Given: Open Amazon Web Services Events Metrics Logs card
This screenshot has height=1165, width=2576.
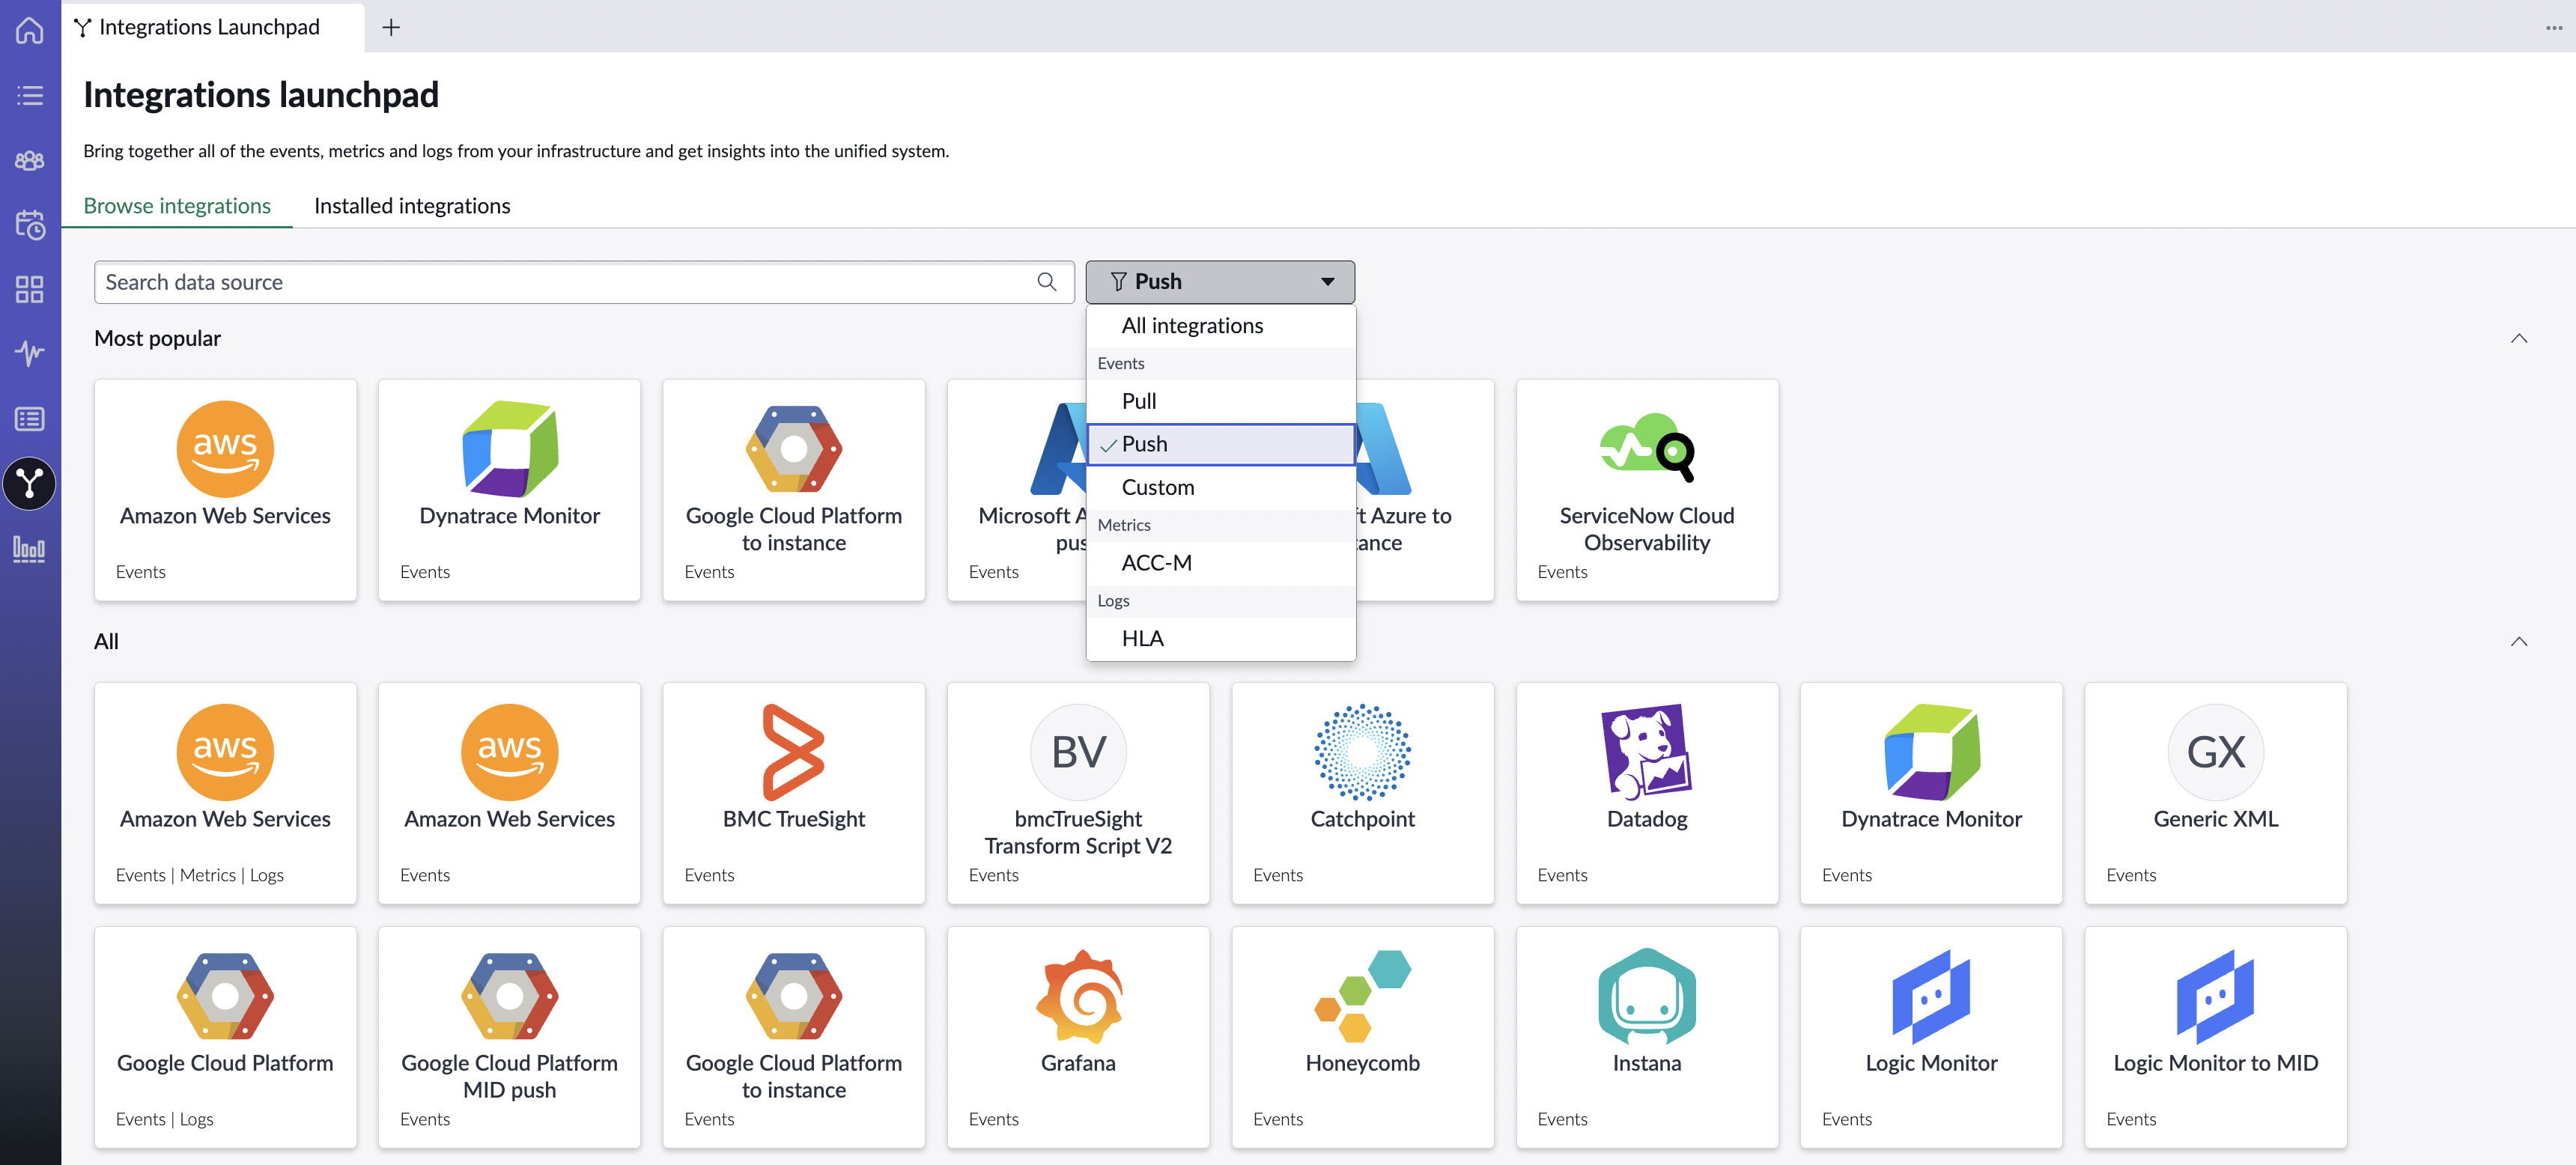Looking at the screenshot, I should (225, 793).
